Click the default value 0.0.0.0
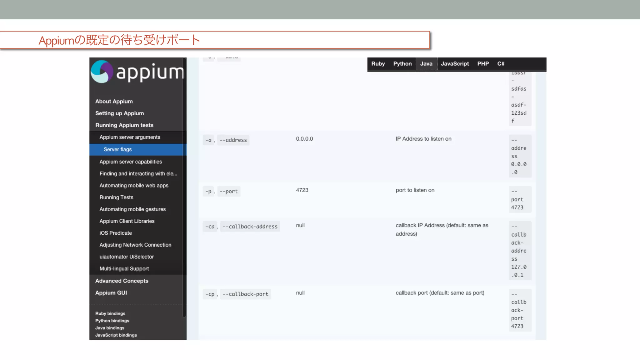The image size is (640, 360). click(x=304, y=139)
